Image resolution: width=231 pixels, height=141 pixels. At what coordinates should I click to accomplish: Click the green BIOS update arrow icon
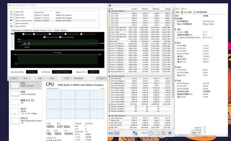click(x=182, y=12)
